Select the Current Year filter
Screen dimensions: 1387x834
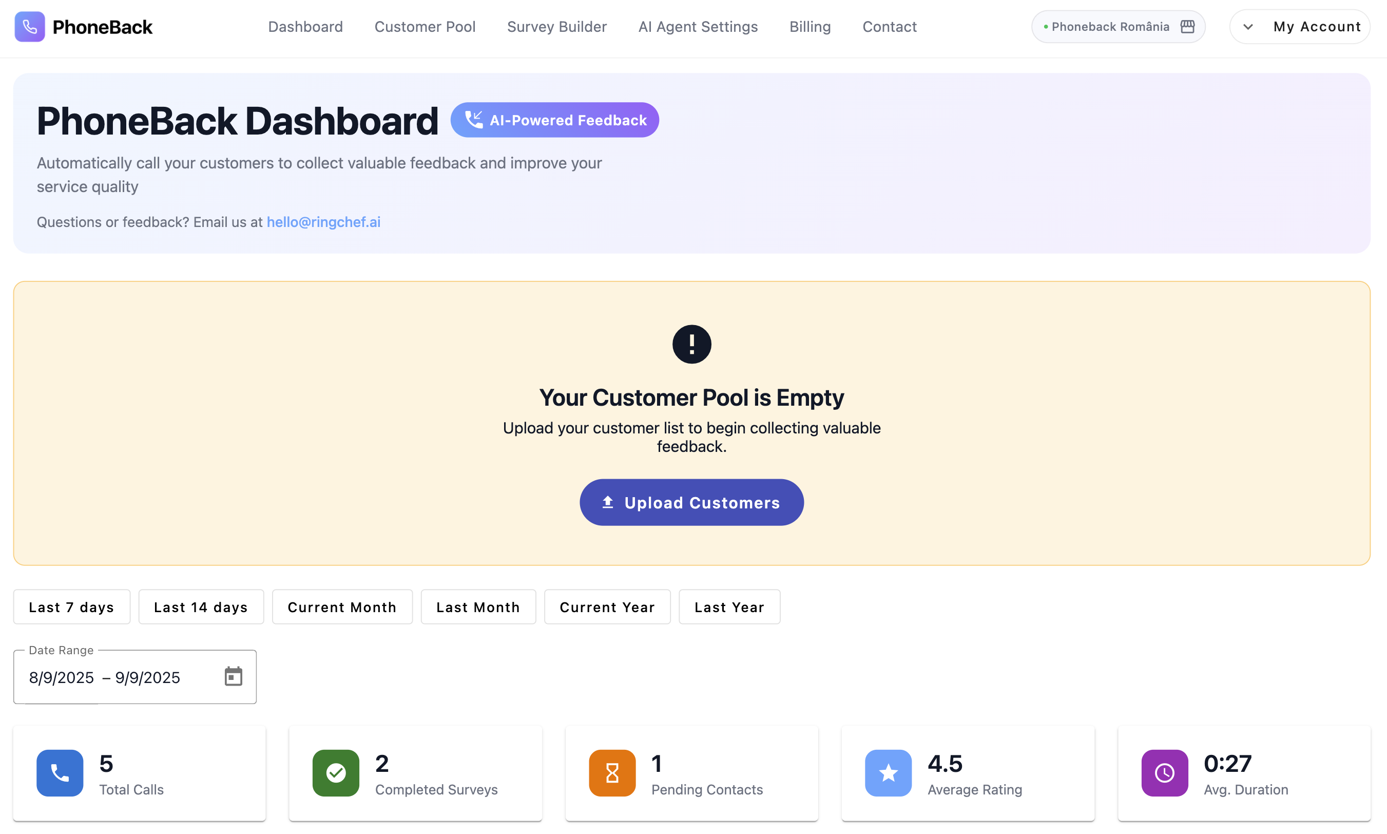pyautogui.click(x=607, y=607)
